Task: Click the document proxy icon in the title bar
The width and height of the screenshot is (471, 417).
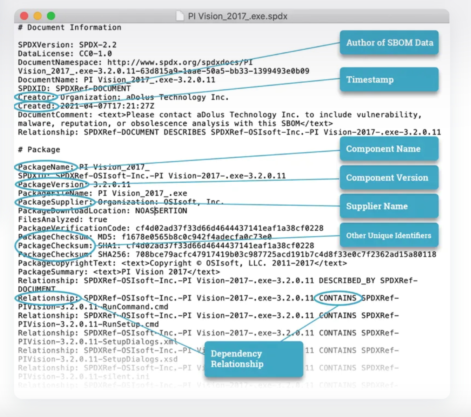Action: pos(180,16)
